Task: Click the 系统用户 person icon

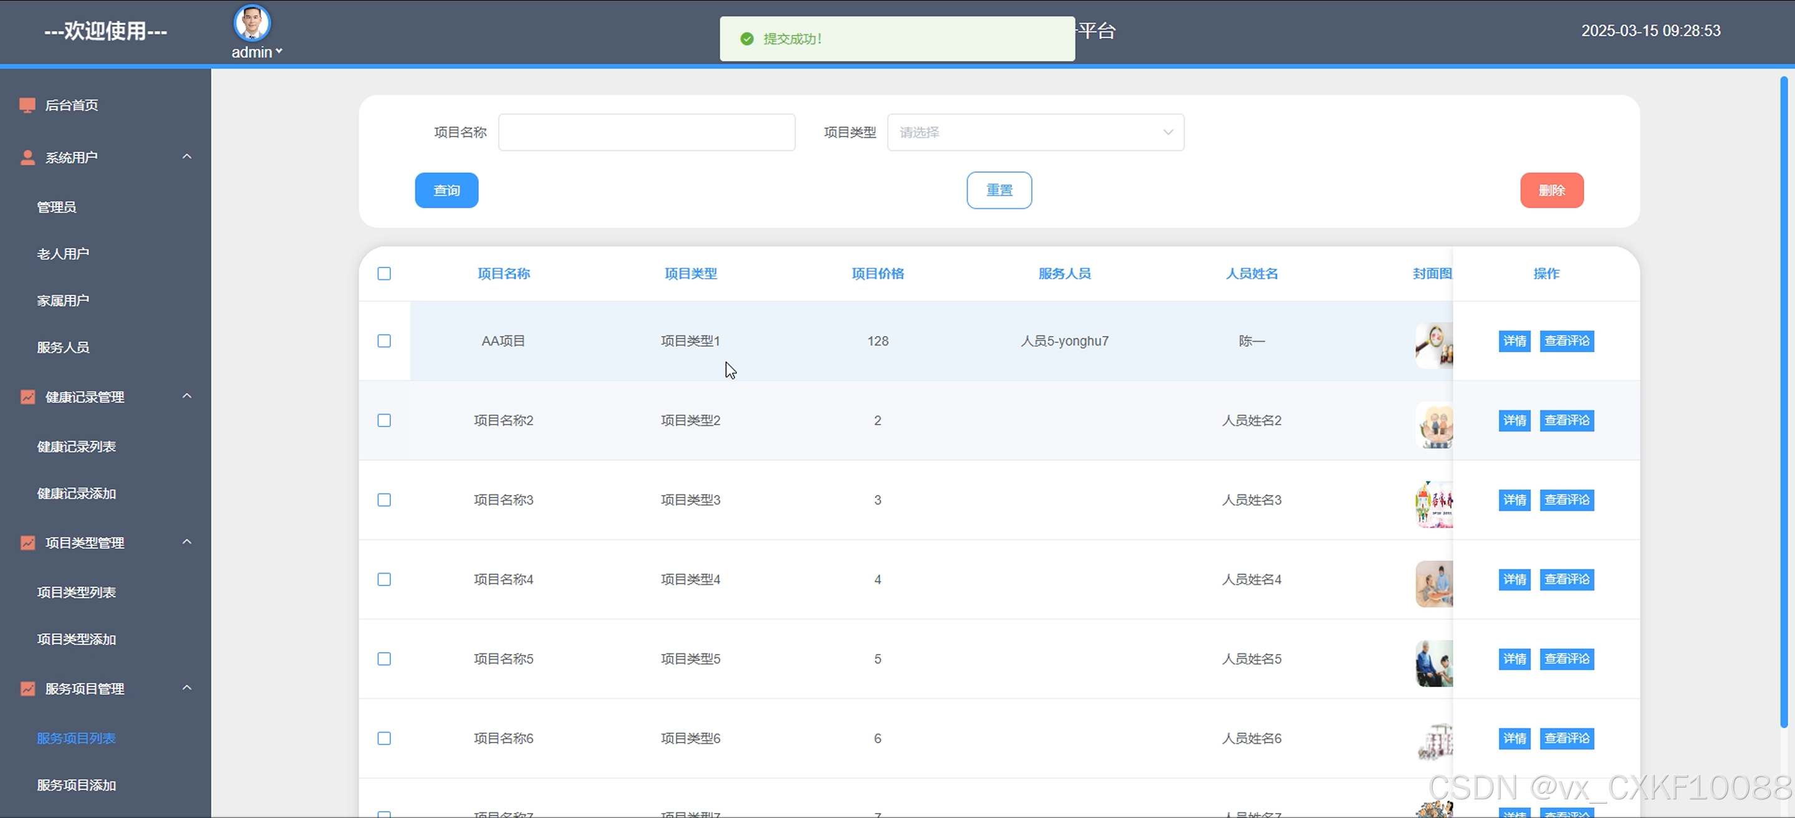Action: click(x=27, y=158)
